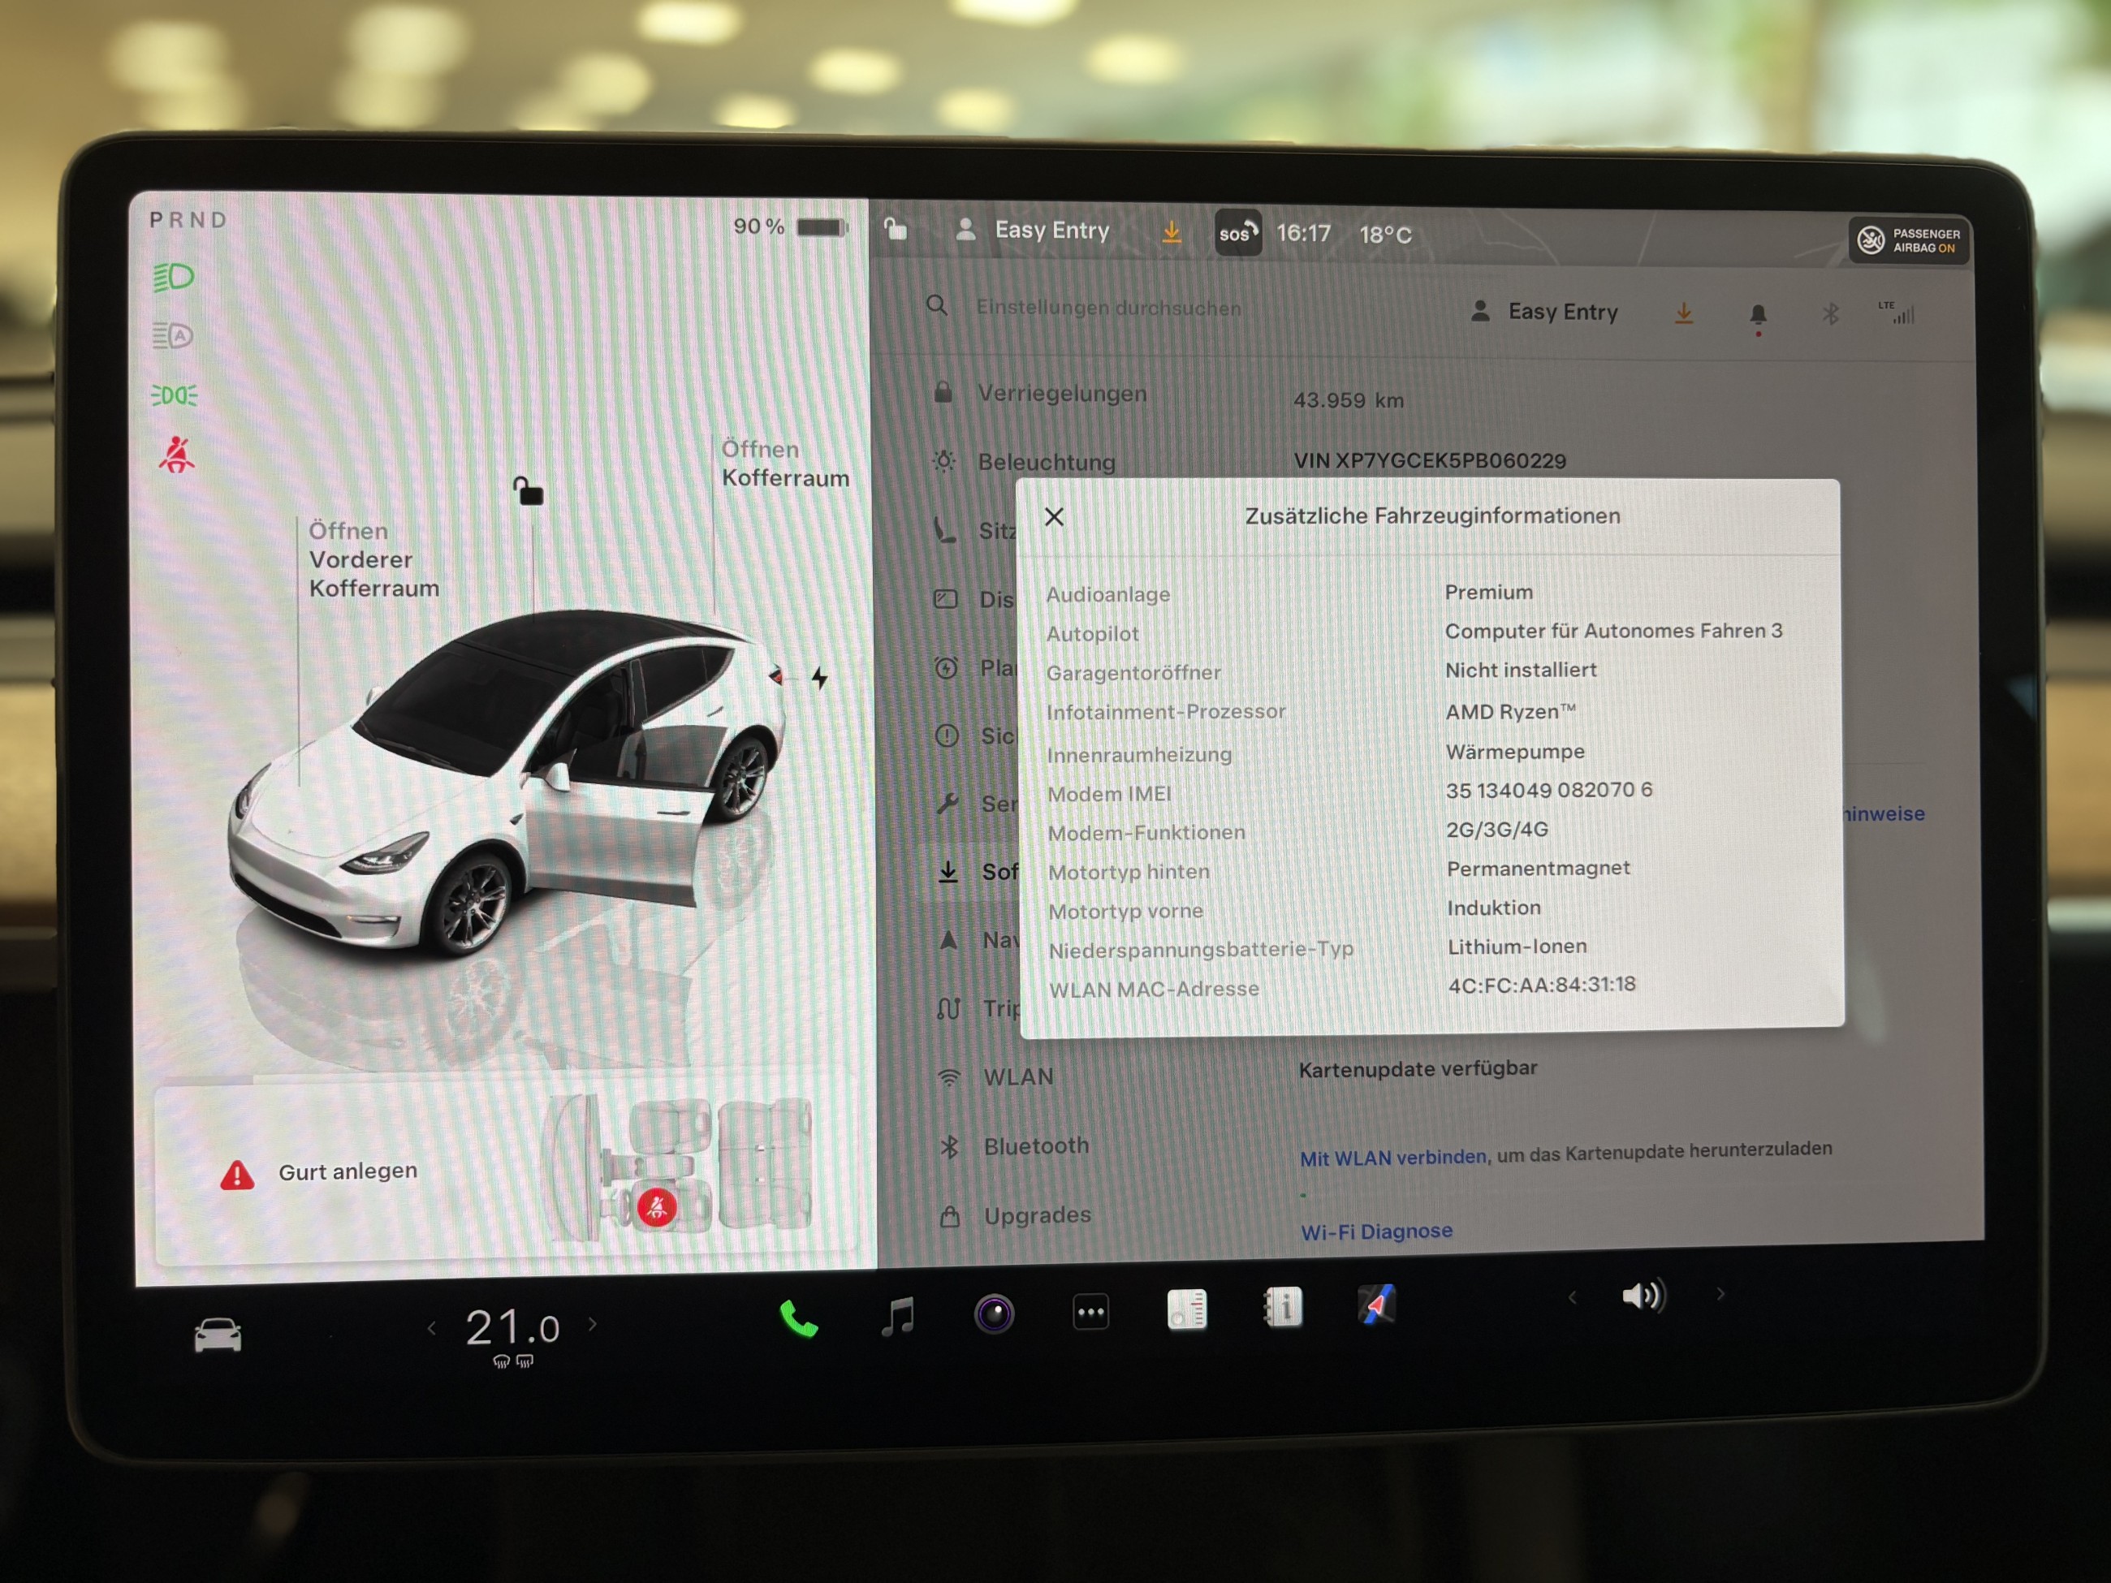Select WLAN MAC-Adresse value 4C:FC:AA:84:31:18
2111x1583 pixels.
[x=1542, y=985]
